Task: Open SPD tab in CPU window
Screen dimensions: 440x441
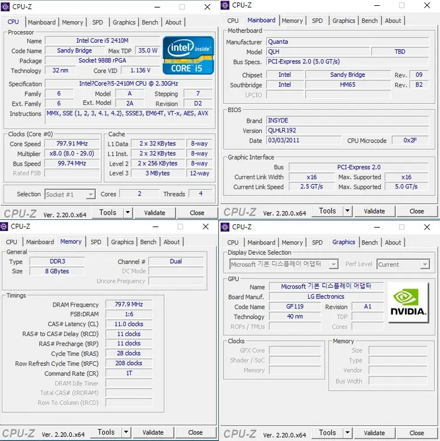Action: pos(97,22)
